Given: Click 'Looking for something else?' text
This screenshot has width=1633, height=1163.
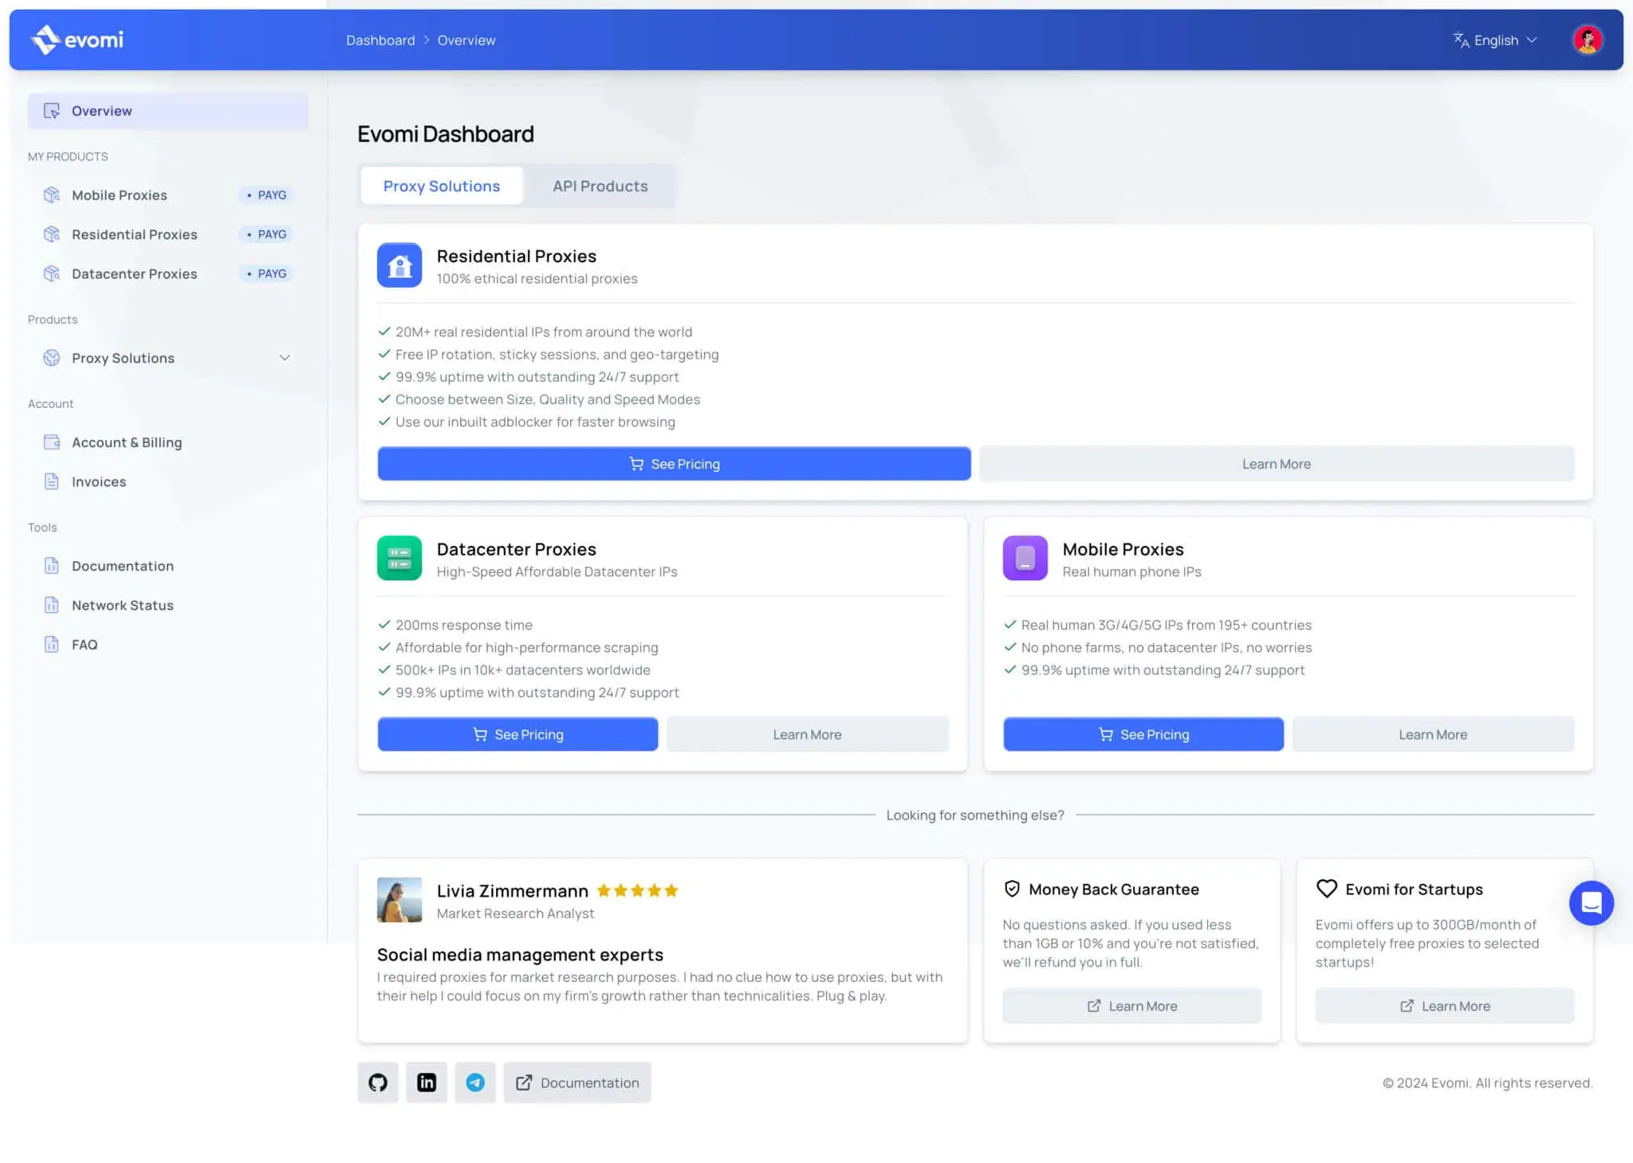Looking at the screenshot, I should pos(975,815).
